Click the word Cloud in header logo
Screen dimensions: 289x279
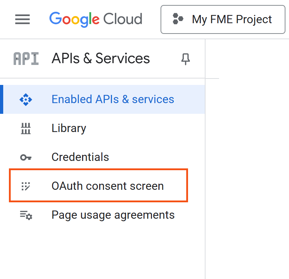tap(123, 19)
